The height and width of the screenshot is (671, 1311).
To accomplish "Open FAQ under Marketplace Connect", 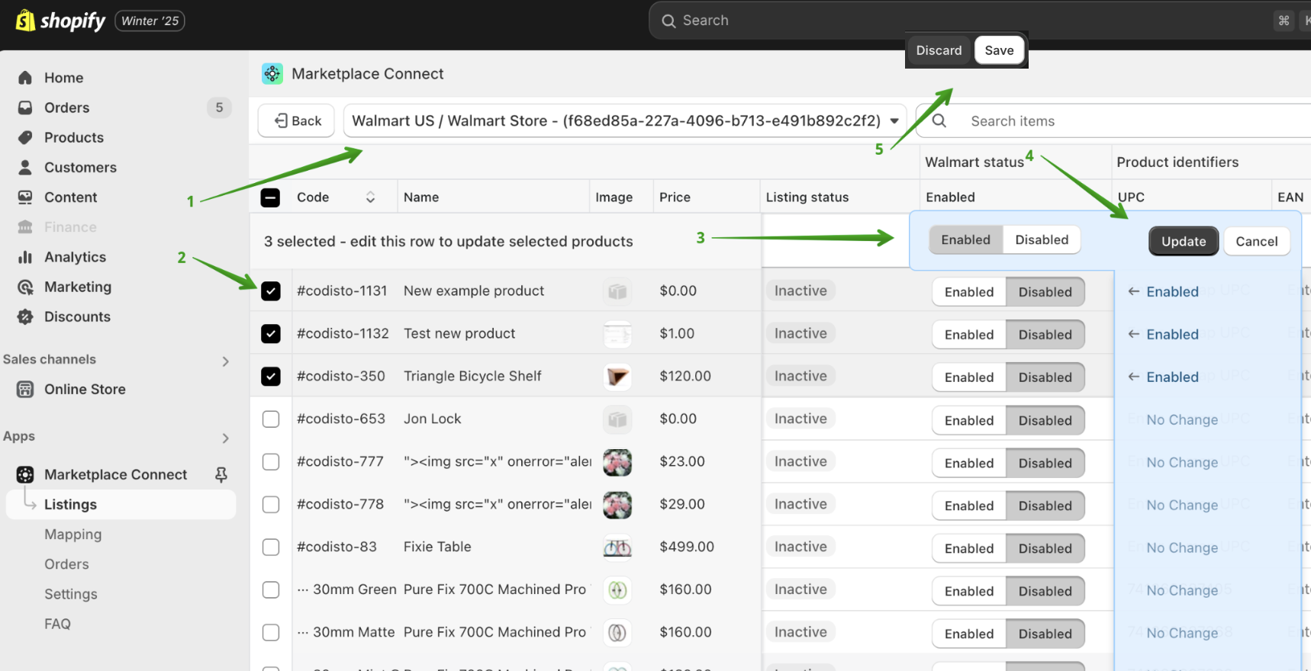I will 57,624.
